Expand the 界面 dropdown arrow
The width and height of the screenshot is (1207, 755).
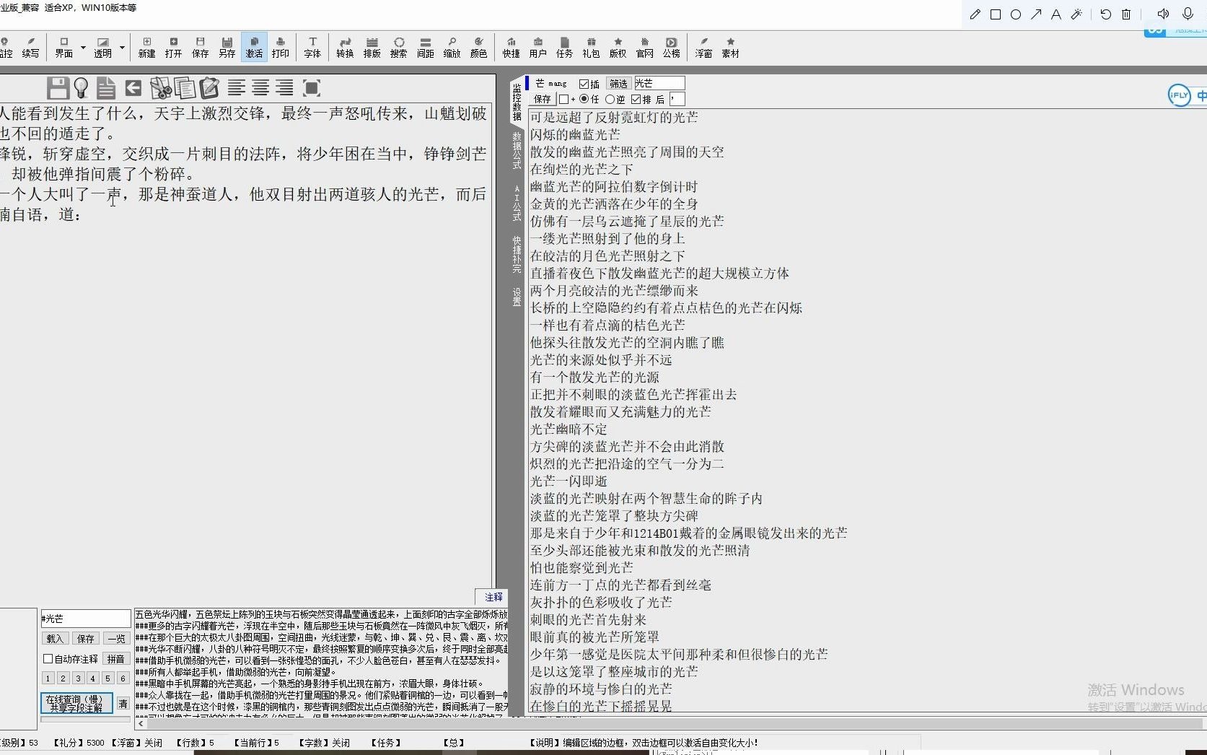(83, 48)
